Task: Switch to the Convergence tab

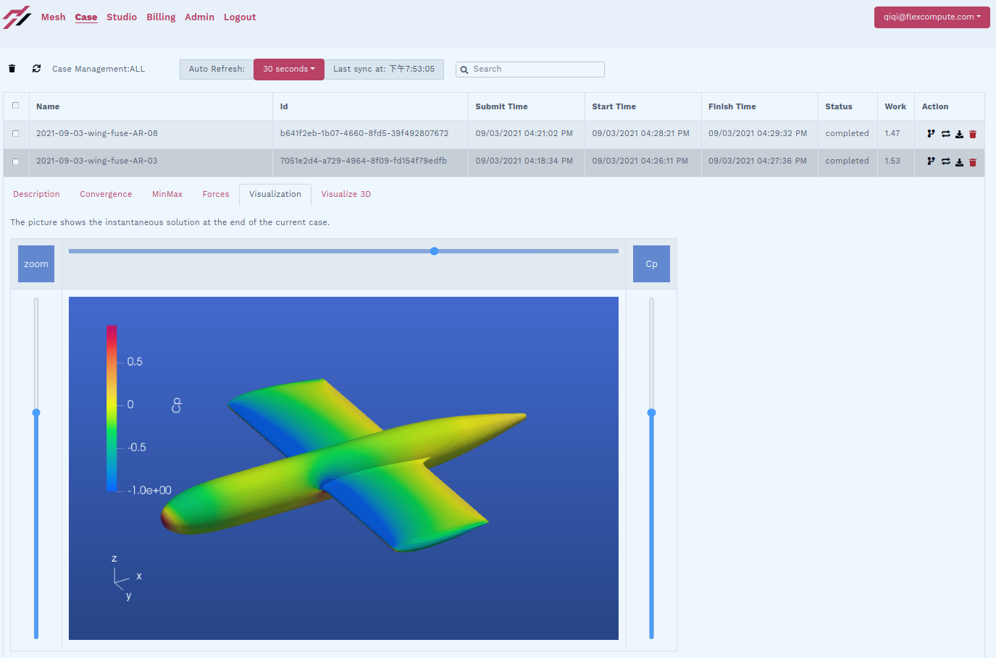Action: [106, 194]
